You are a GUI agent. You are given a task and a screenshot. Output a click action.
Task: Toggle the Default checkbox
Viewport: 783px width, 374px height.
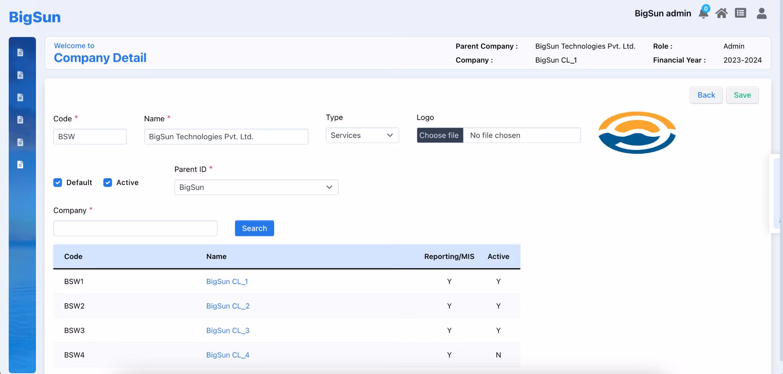click(58, 182)
